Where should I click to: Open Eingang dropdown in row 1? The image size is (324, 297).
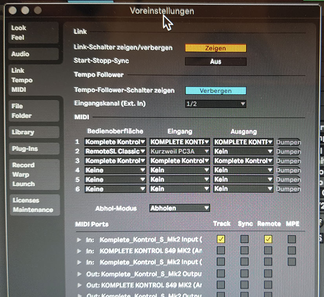pyautogui.click(x=179, y=142)
